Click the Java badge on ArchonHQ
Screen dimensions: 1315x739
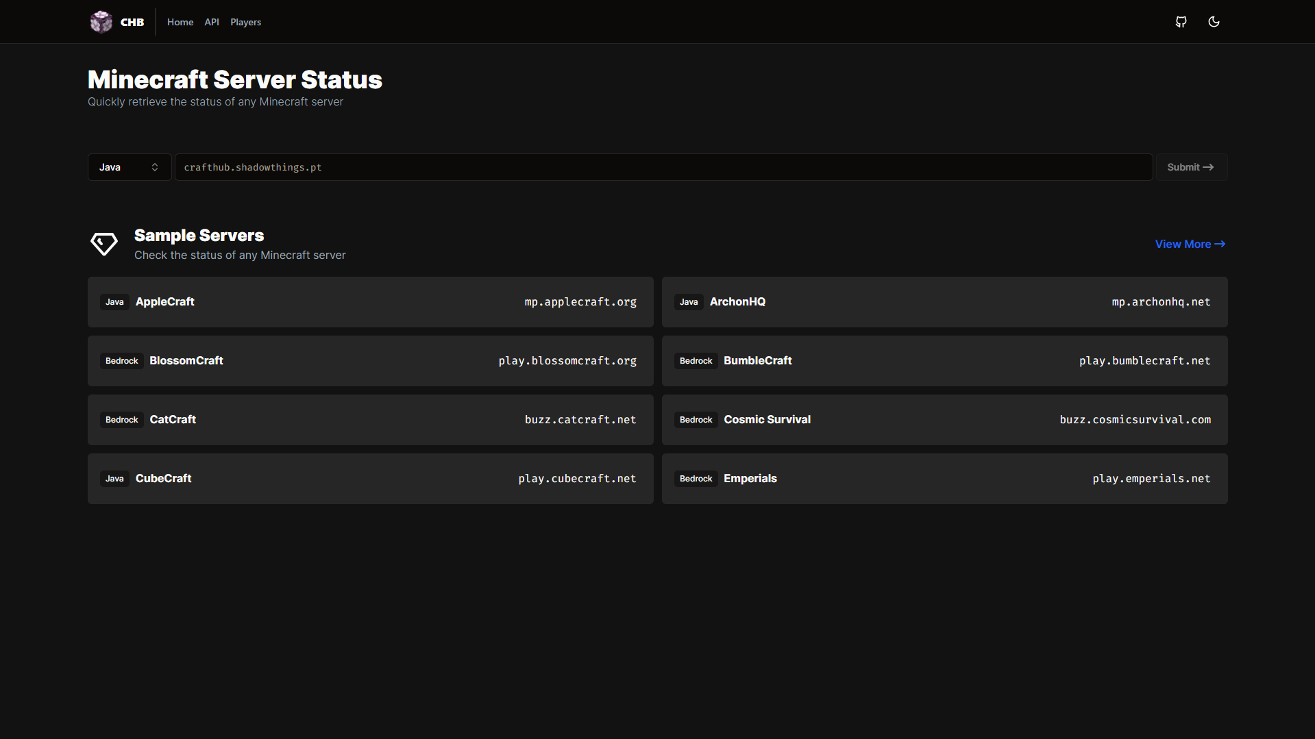click(689, 302)
